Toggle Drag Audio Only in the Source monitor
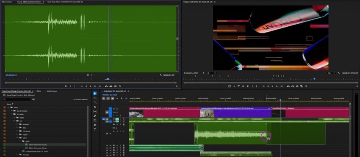Screen dimensions: 360x157 (x=91, y=75)
